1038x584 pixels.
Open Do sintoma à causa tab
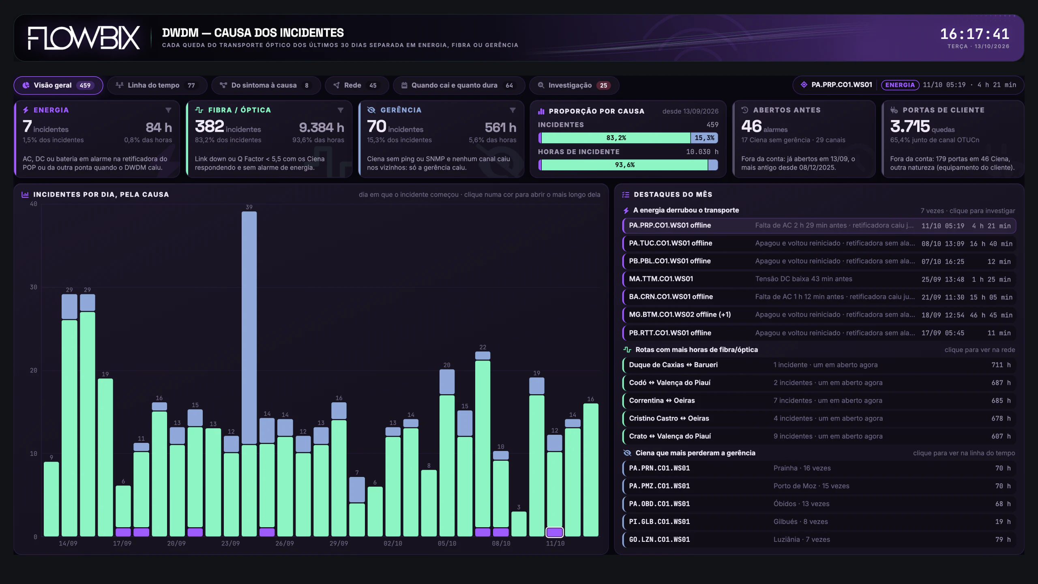coord(266,85)
